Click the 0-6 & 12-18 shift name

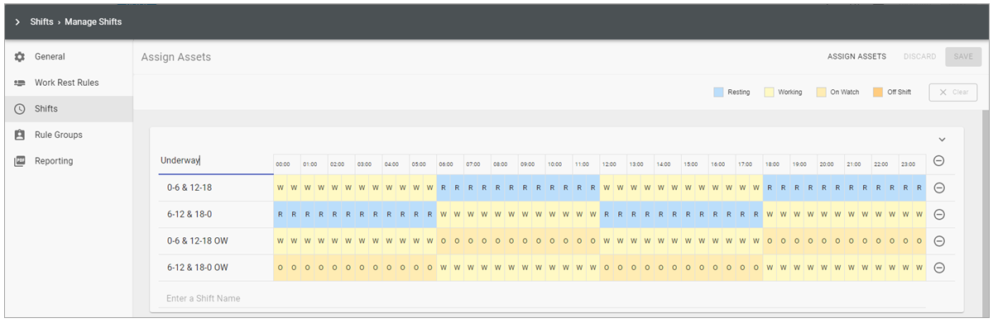coord(189,188)
